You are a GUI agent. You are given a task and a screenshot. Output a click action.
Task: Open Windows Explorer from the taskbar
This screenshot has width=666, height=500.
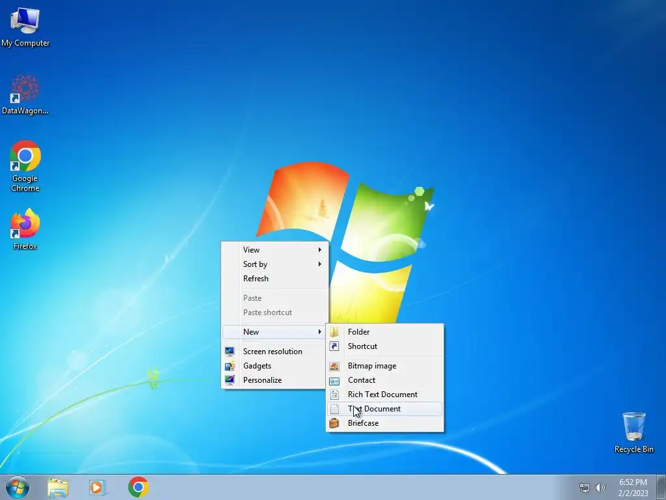click(58, 487)
